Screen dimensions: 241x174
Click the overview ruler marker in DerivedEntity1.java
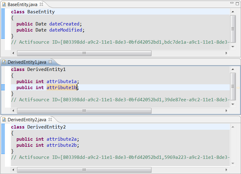[238, 87]
